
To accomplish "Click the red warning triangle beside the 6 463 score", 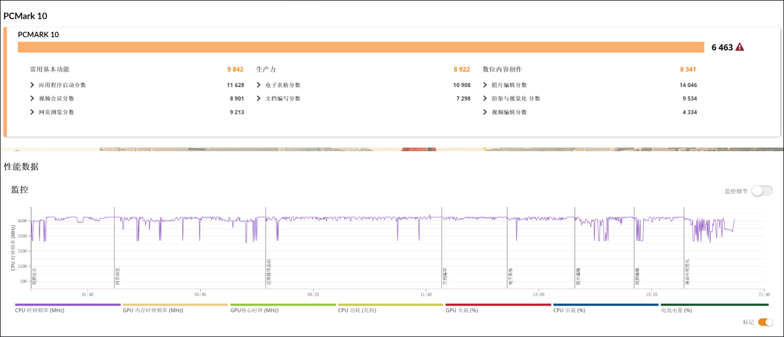I will [740, 48].
